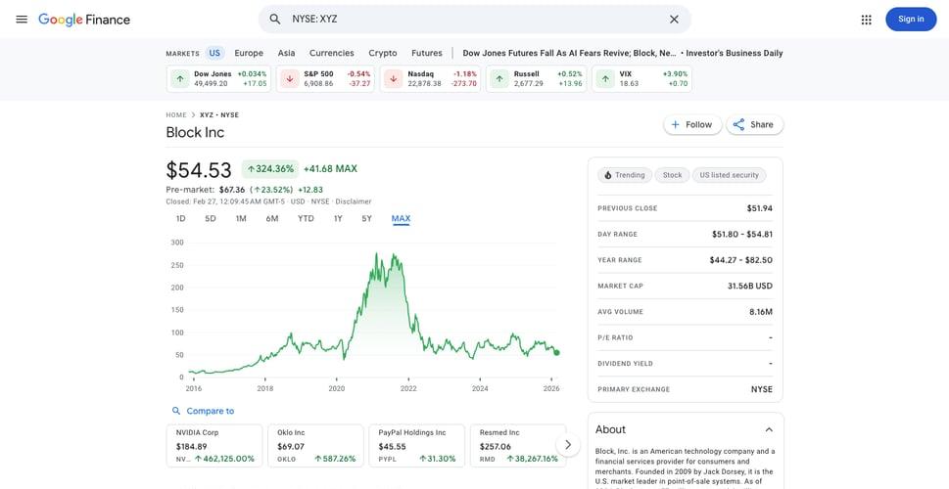Click Compare to search link

[203, 411]
